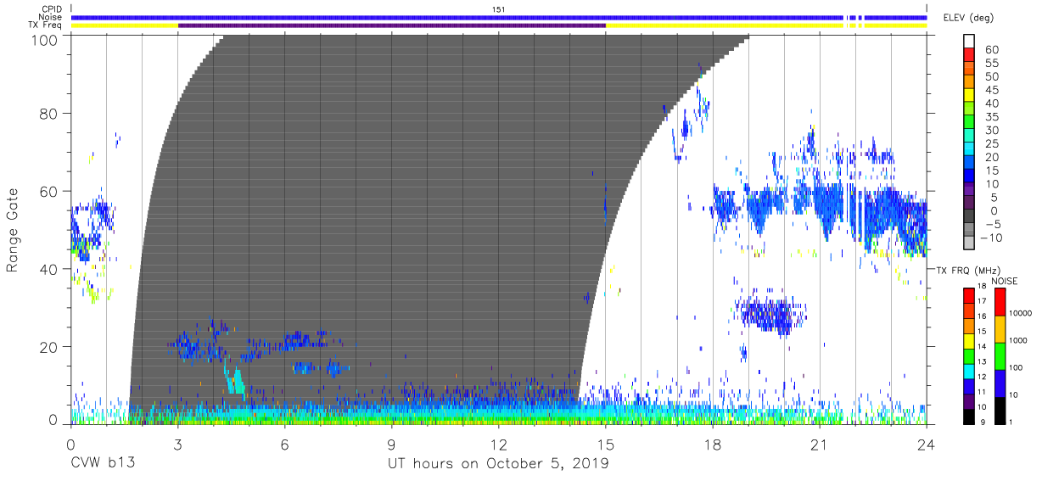Click the '9' tick on the UT hours axis
Image resolution: width=1042 pixels, height=481 pixels.
[x=392, y=444]
